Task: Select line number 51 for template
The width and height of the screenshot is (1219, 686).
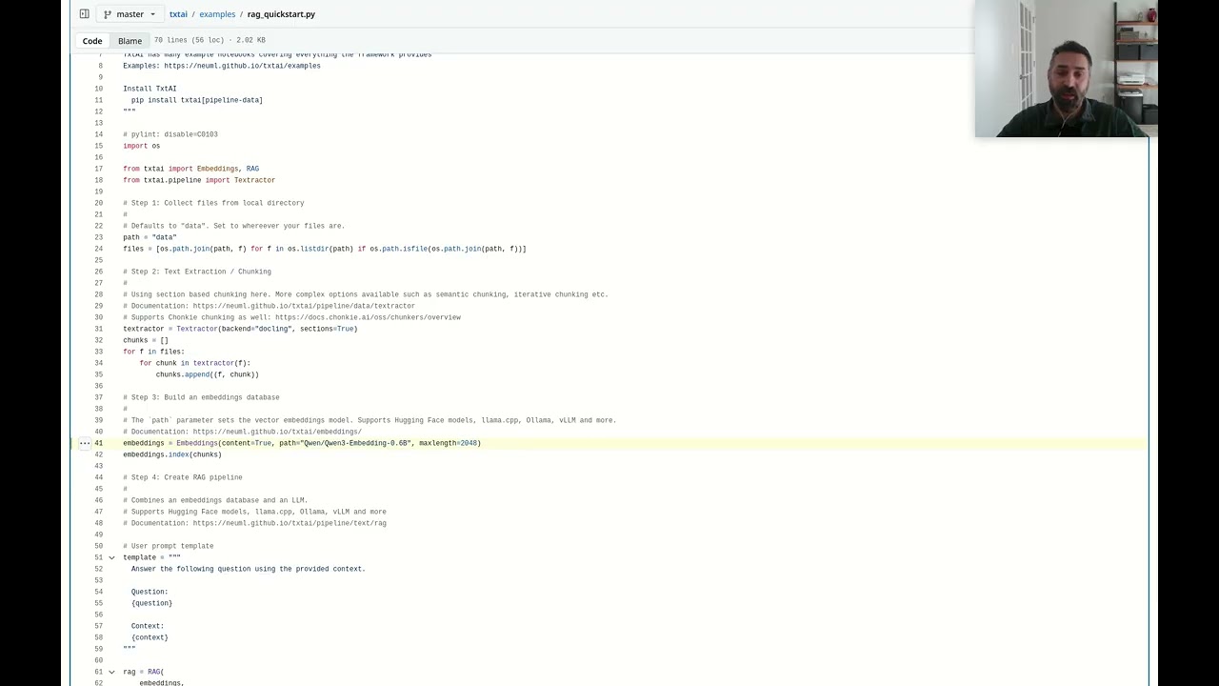Action: coord(98,557)
